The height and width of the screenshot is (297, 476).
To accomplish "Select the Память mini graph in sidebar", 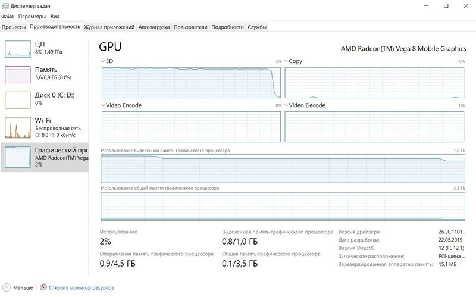I will (x=18, y=75).
